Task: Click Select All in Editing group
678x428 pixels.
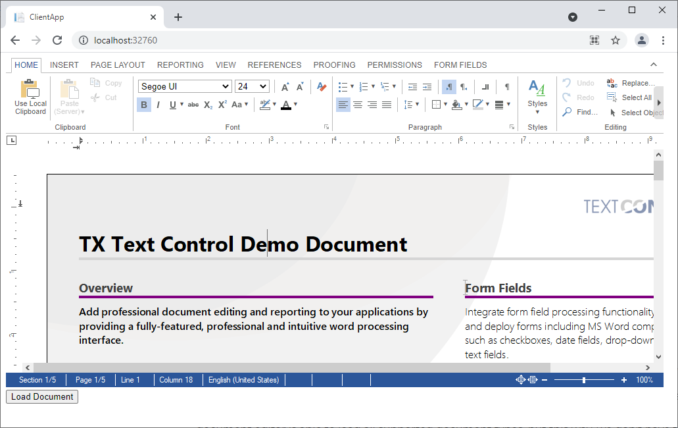Action: coord(629,98)
